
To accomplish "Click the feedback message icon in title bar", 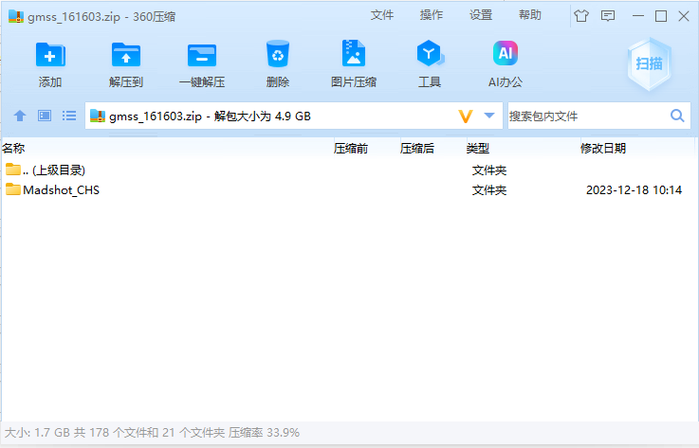I will (608, 16).
